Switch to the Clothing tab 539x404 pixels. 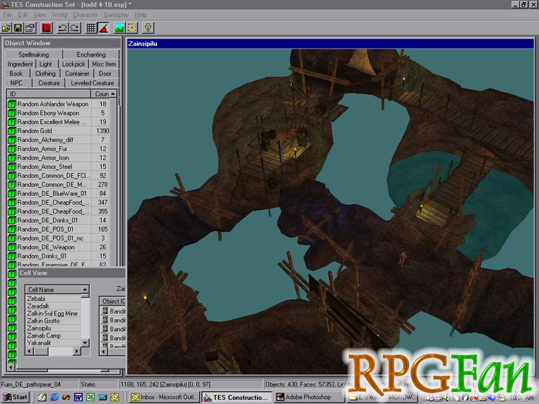(x=45, y=73)
